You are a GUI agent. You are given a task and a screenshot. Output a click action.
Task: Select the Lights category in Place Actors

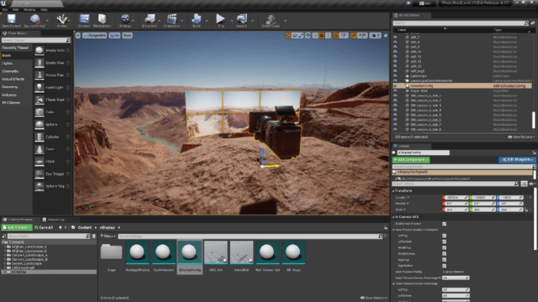pos(7,63)
